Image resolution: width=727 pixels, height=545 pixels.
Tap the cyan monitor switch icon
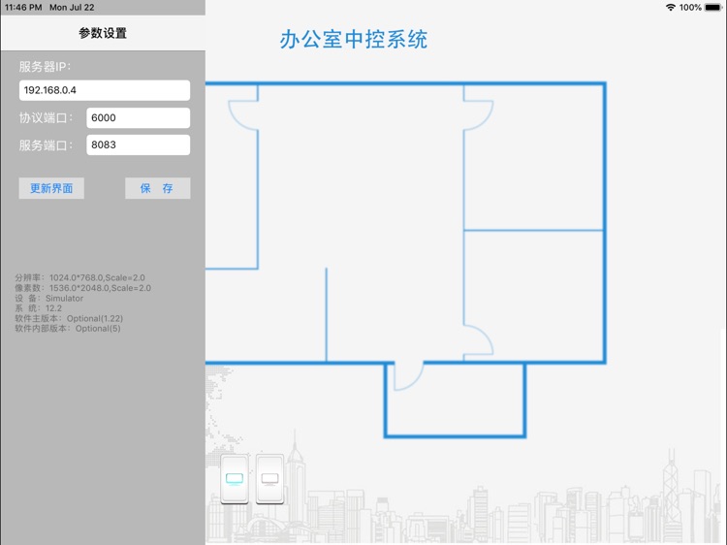tap(235, 479)
